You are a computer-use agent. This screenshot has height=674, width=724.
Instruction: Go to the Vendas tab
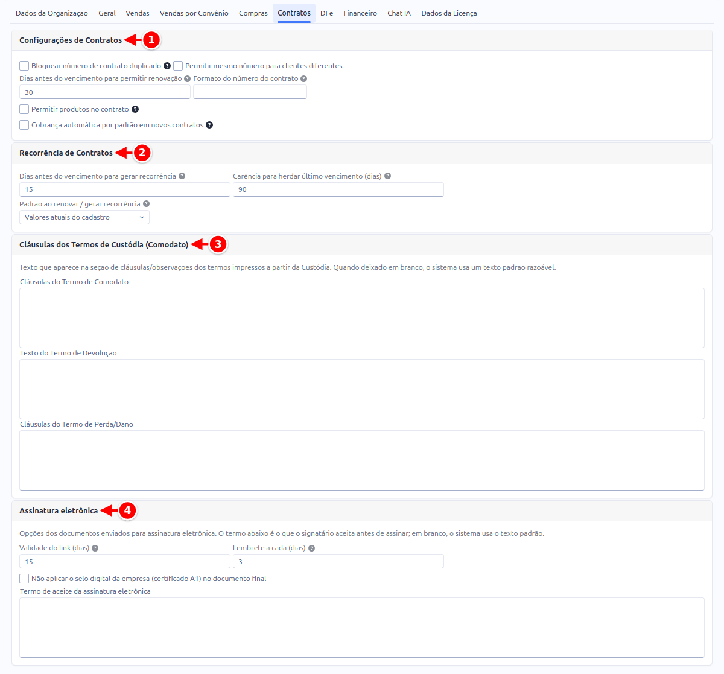pos(138,13)
